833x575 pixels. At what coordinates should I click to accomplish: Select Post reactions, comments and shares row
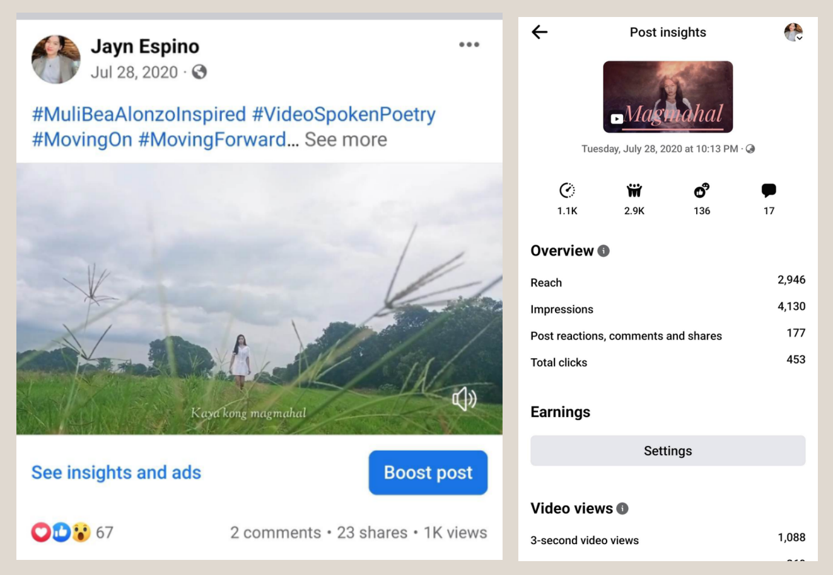(668, 335)
